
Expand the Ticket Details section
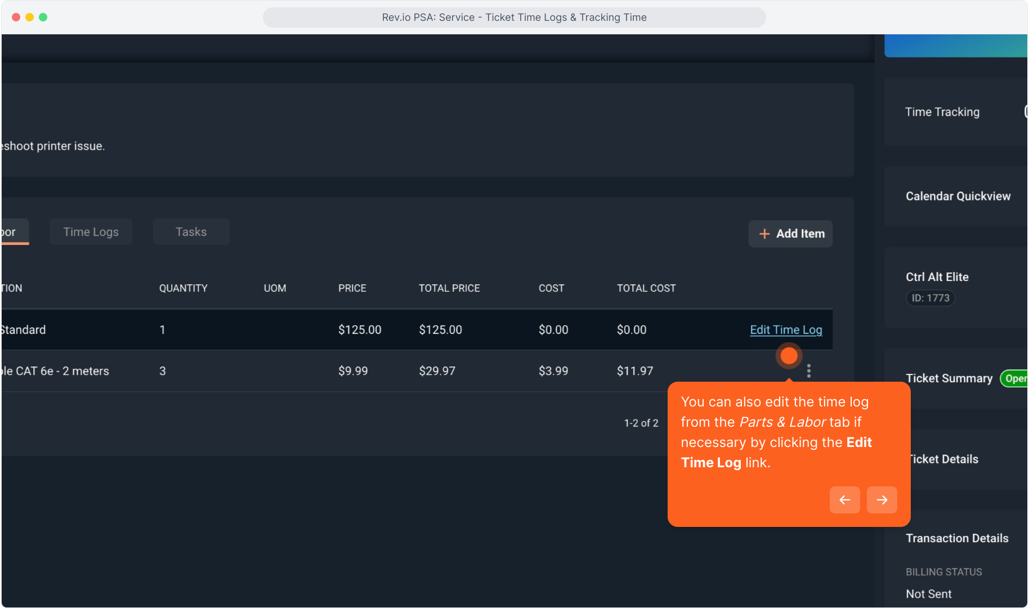[944, 459]
